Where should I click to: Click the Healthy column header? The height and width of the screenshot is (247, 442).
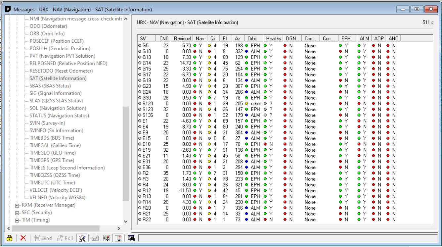tap(273, 38)
